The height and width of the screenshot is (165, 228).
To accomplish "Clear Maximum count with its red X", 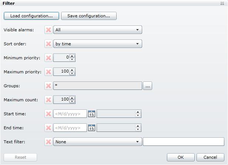I will coord(48,100).
